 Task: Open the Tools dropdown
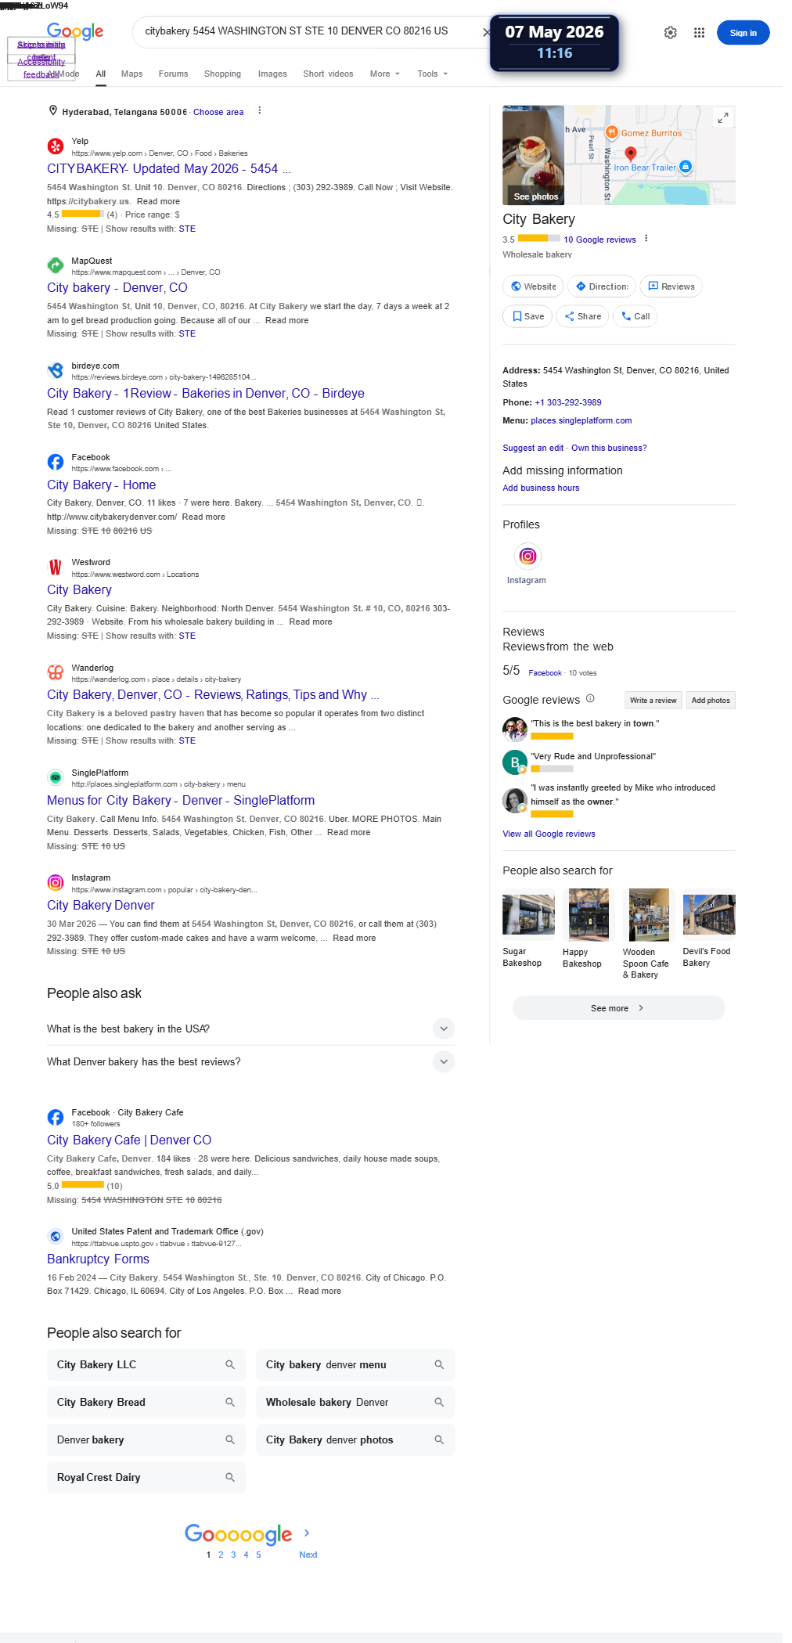pyautogui.click(x=432, y=74)
